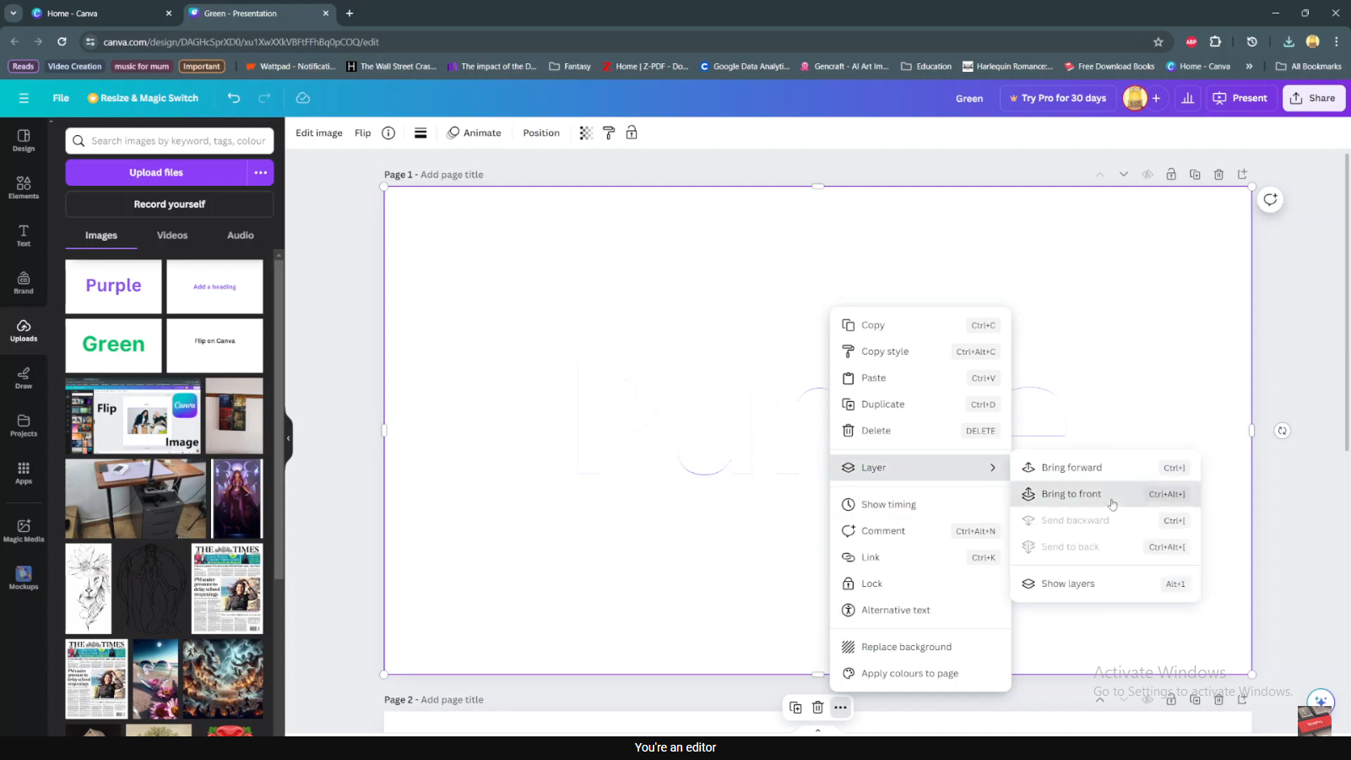Viewport: 1351px width, 760px height.
Task: Open the analytics bar chart icon
Action: click(x=1187, y=98)
